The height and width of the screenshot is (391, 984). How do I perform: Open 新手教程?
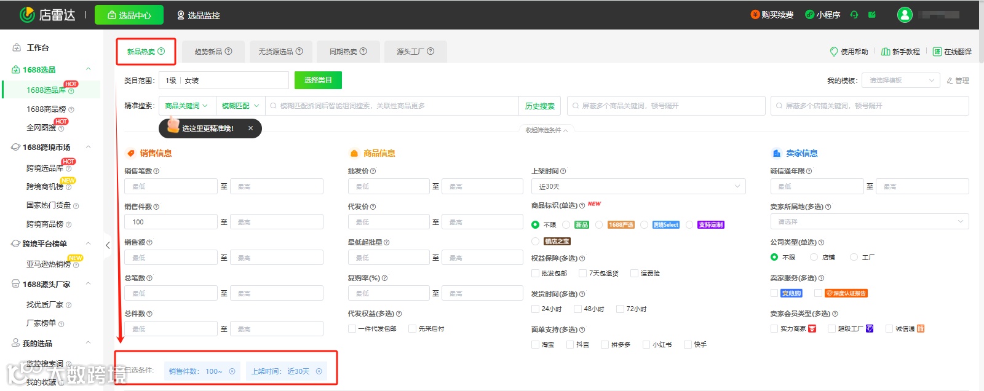(x=901, y=52)
